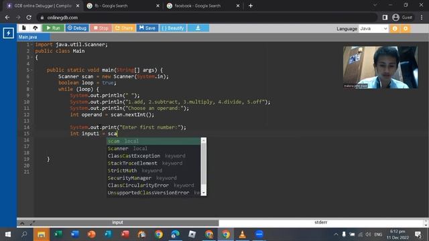Select 'SecurityManager' autocomplete suggestion
Image resolution: width=429 pixels, height=241 pixels.
[x=154, y=178]
